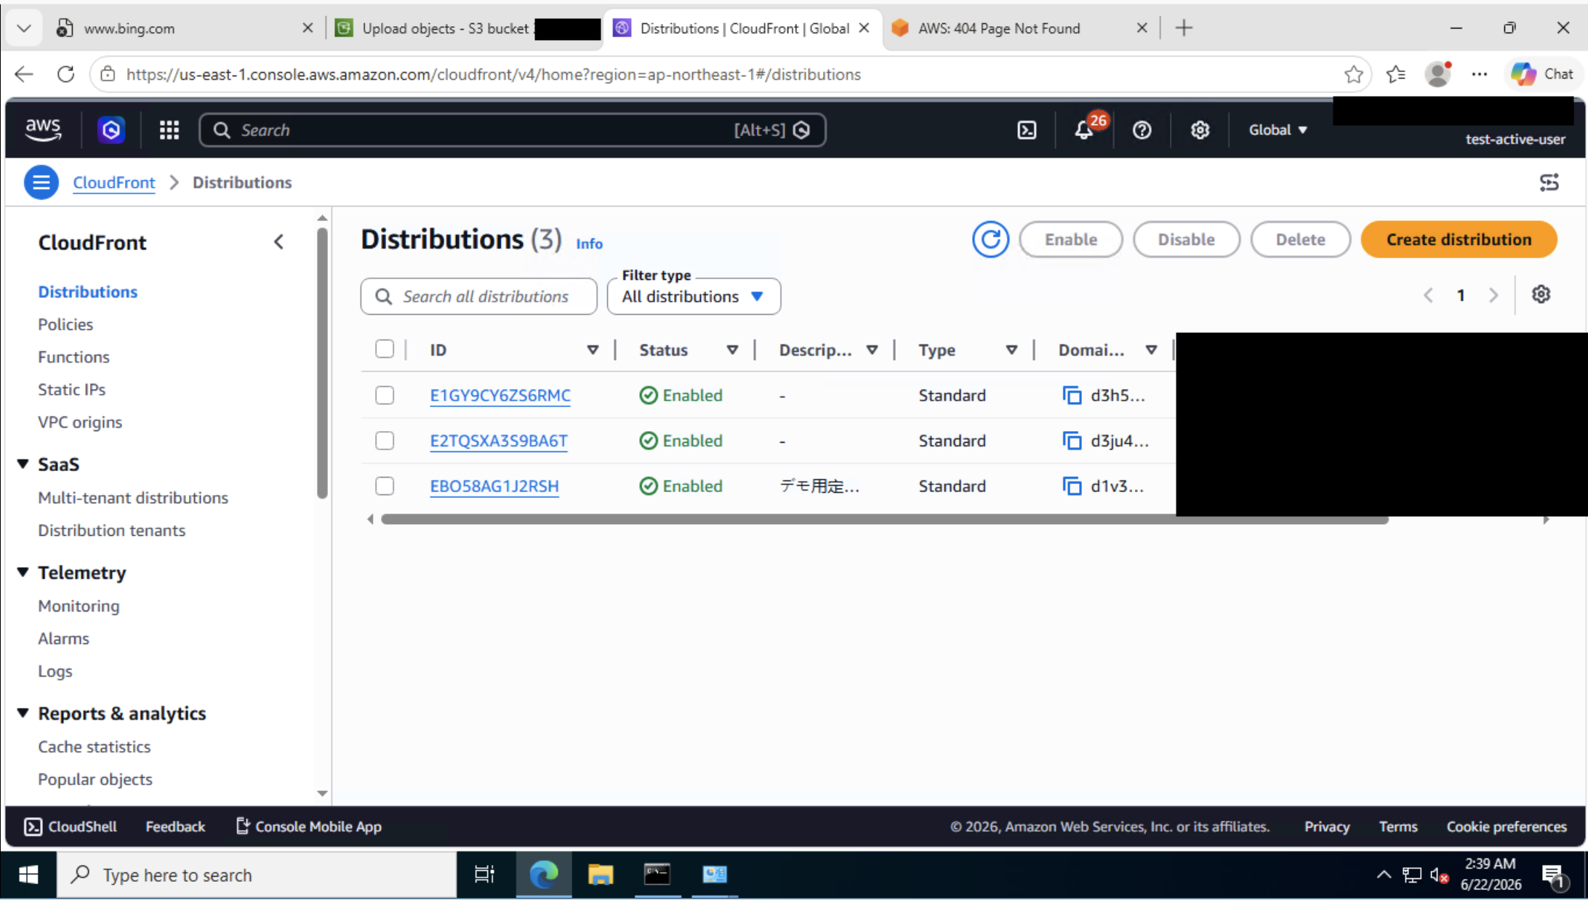Launch CloudShell from top navbar icon
The image size is (1588, 900).
pos(1027,130)
